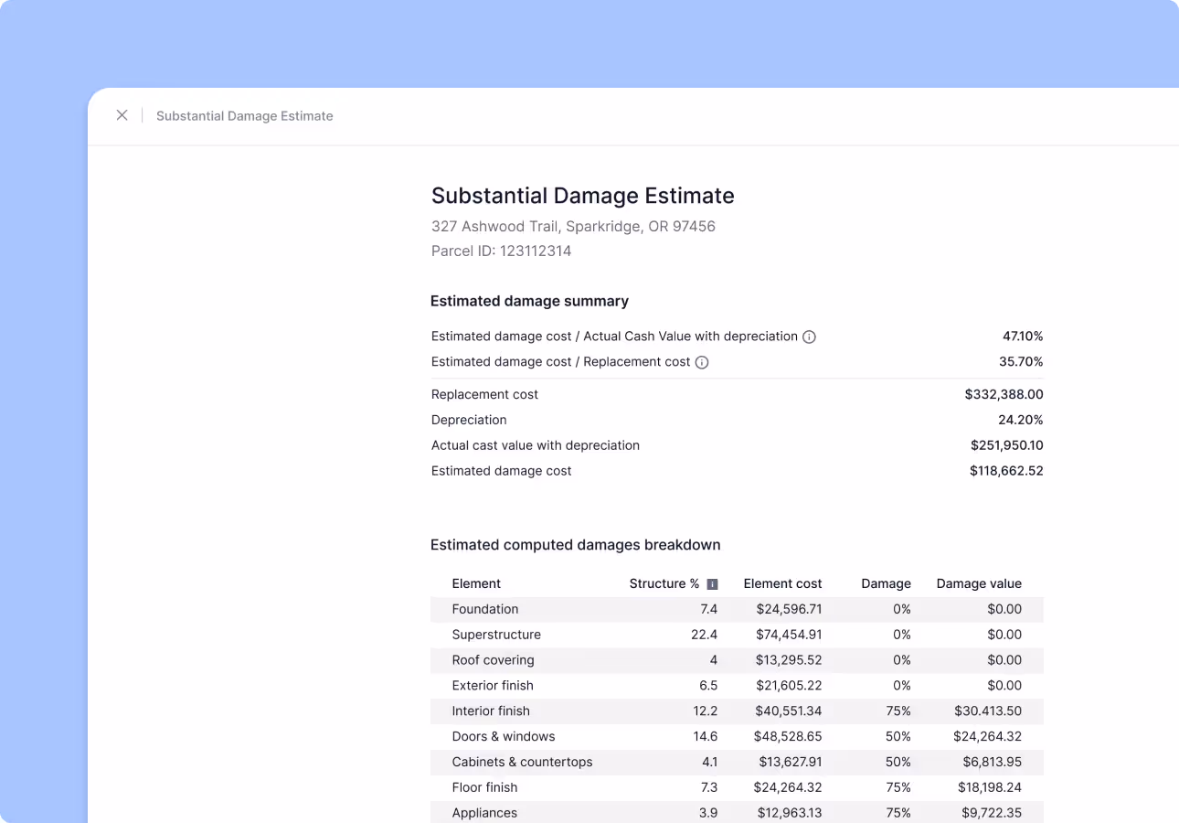Close the Substantial Damage Estimate panel

pyautogui.click(x=122, y=115)
